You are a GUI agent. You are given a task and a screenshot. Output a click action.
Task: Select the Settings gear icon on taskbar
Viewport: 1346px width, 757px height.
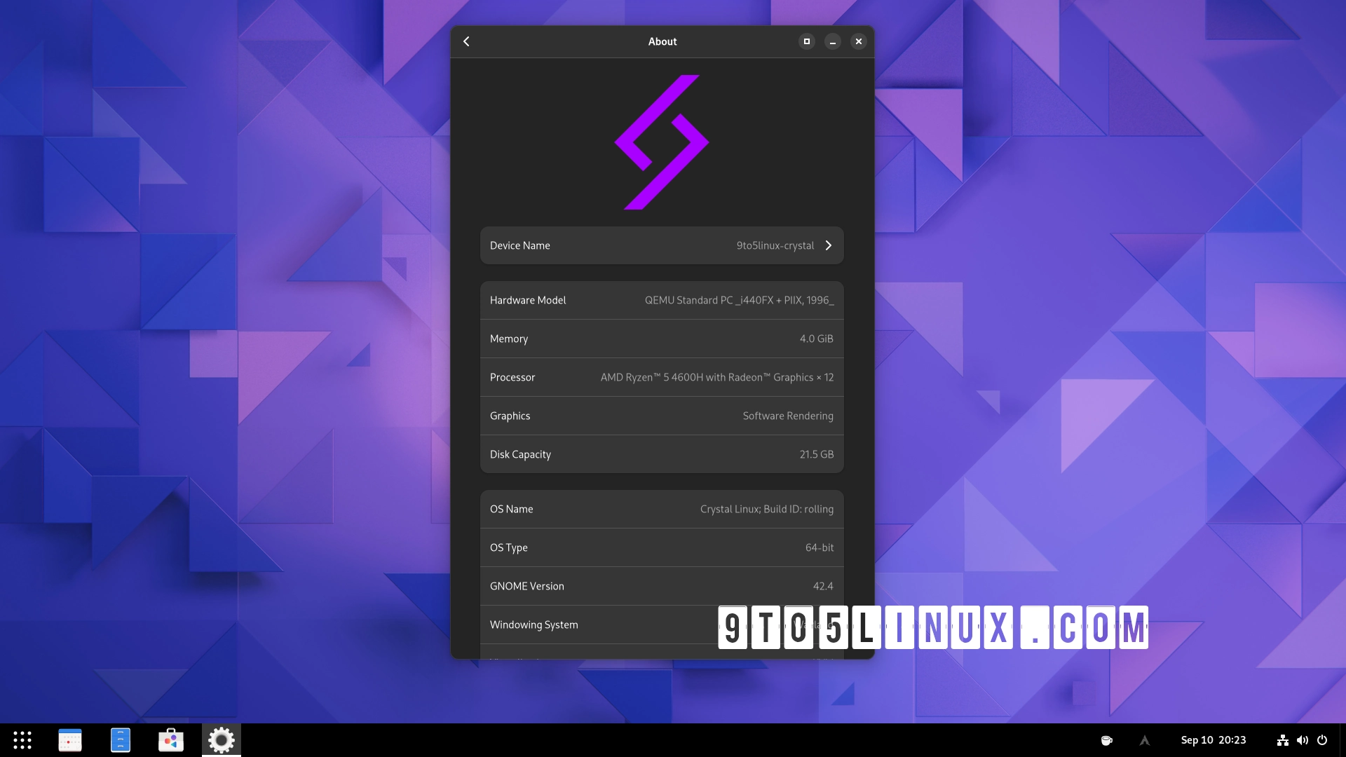click(x=221, y=740)
